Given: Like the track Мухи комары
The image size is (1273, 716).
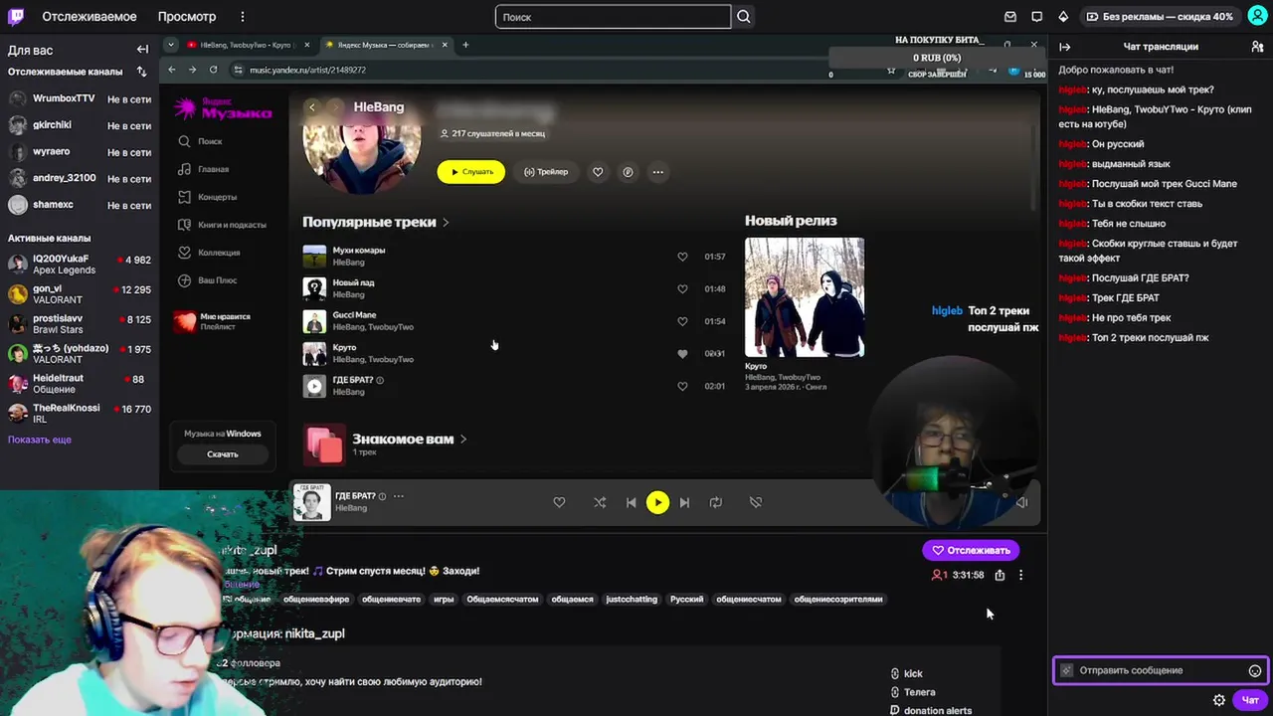Looking at the screenshot, I should tap(682, 257).
